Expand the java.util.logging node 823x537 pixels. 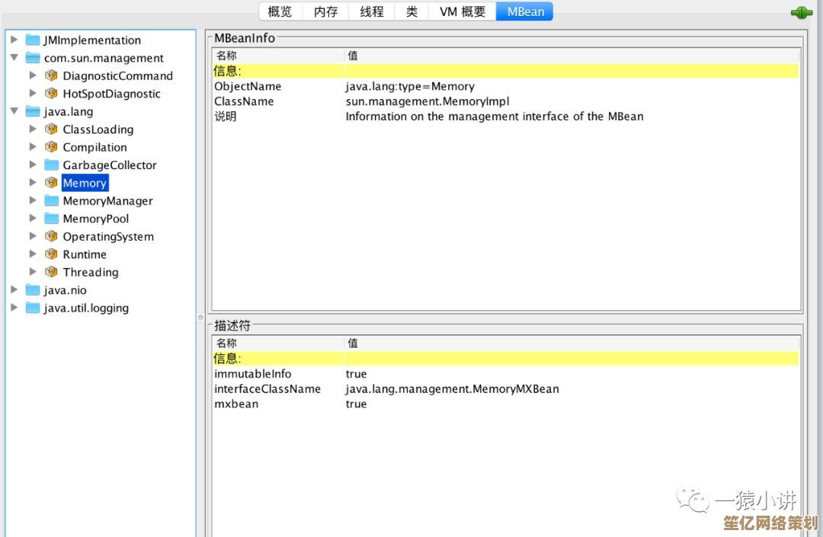[x=14, y=308]
